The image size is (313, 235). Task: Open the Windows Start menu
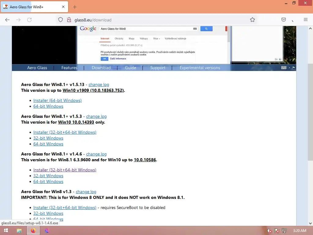pyautogui.click(x=6, y=231)
